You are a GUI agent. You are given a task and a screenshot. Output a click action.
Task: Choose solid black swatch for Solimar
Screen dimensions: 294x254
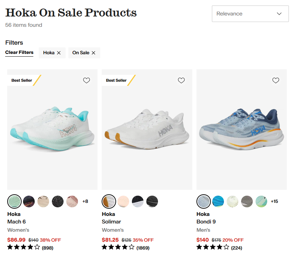[x=152, y=201]
